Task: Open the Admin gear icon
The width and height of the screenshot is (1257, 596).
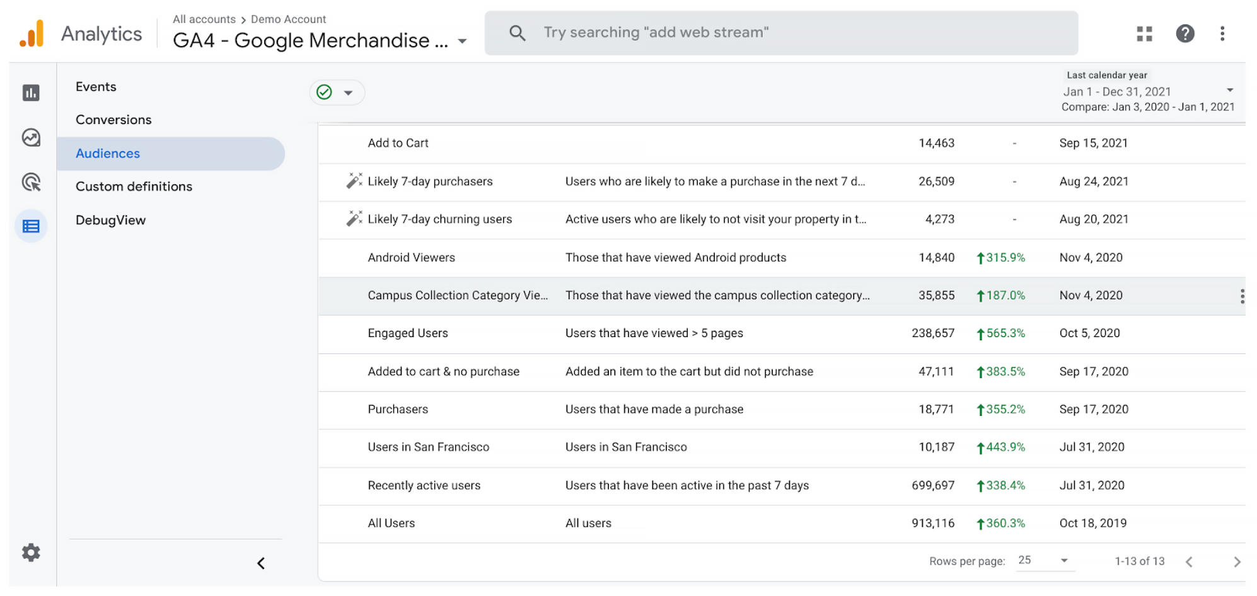Action: 31,553
